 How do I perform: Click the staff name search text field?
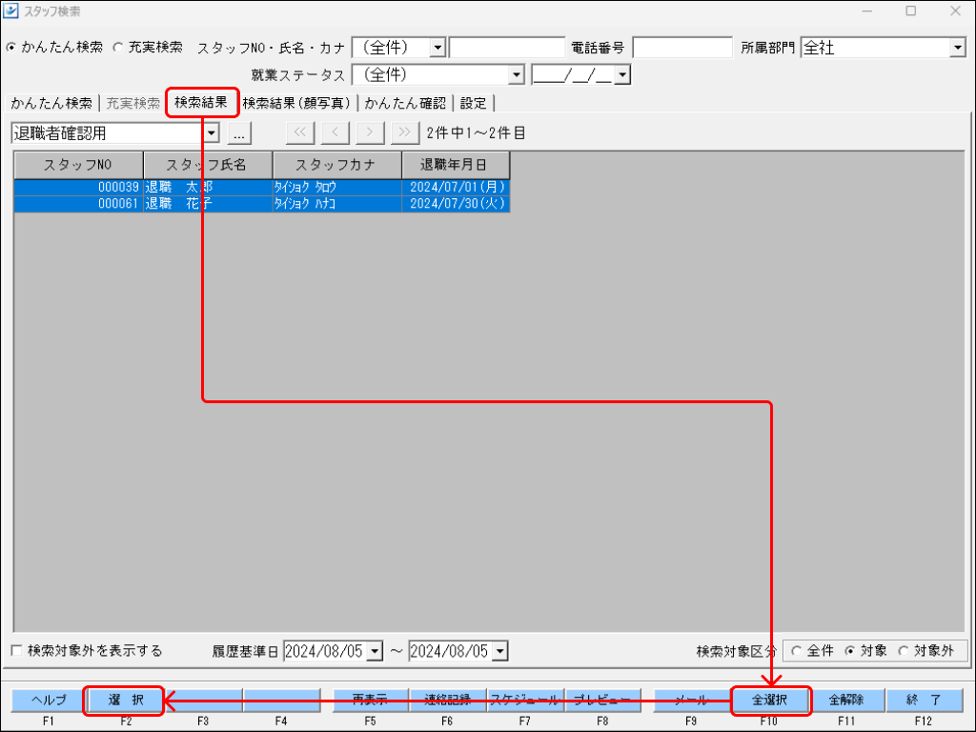coord(507,48)
